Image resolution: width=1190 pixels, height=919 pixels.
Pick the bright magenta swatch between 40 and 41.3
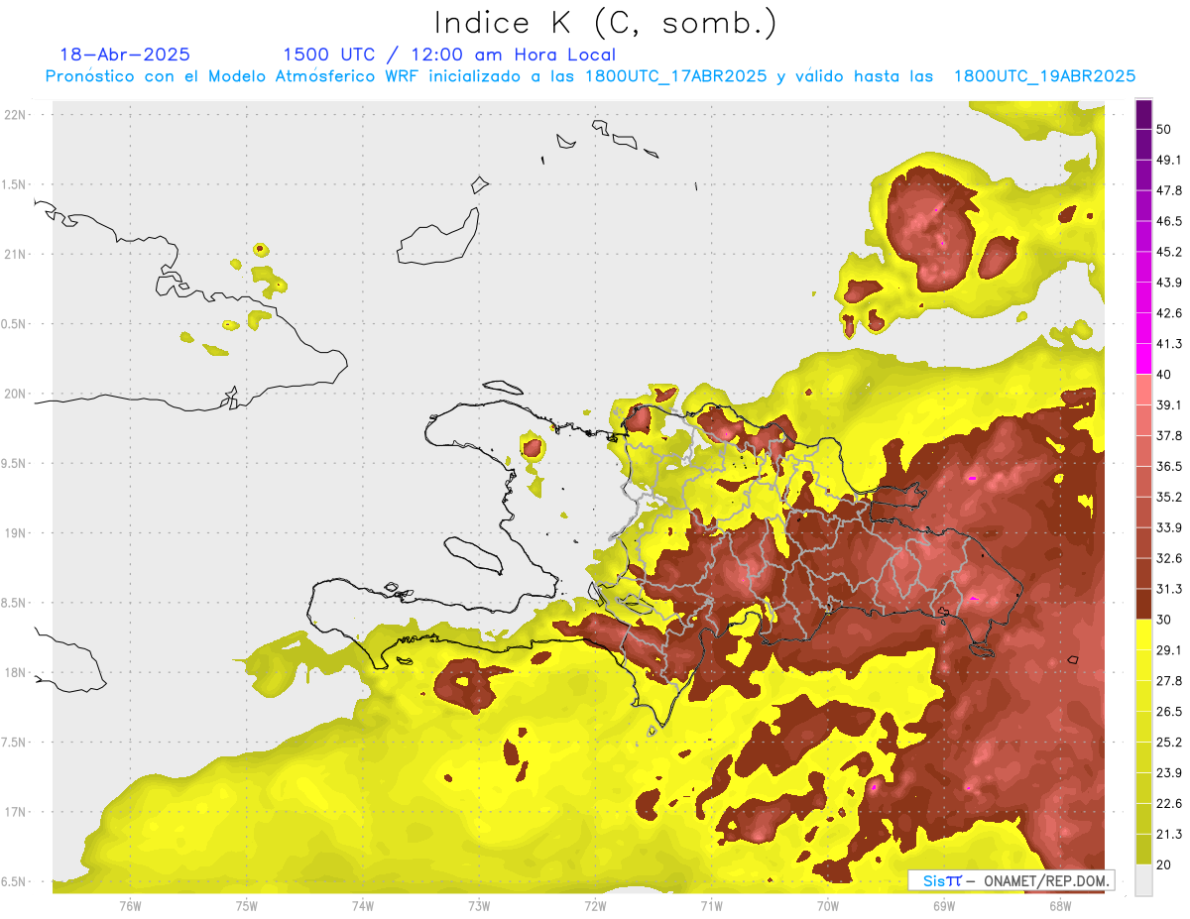(1143, 359)
